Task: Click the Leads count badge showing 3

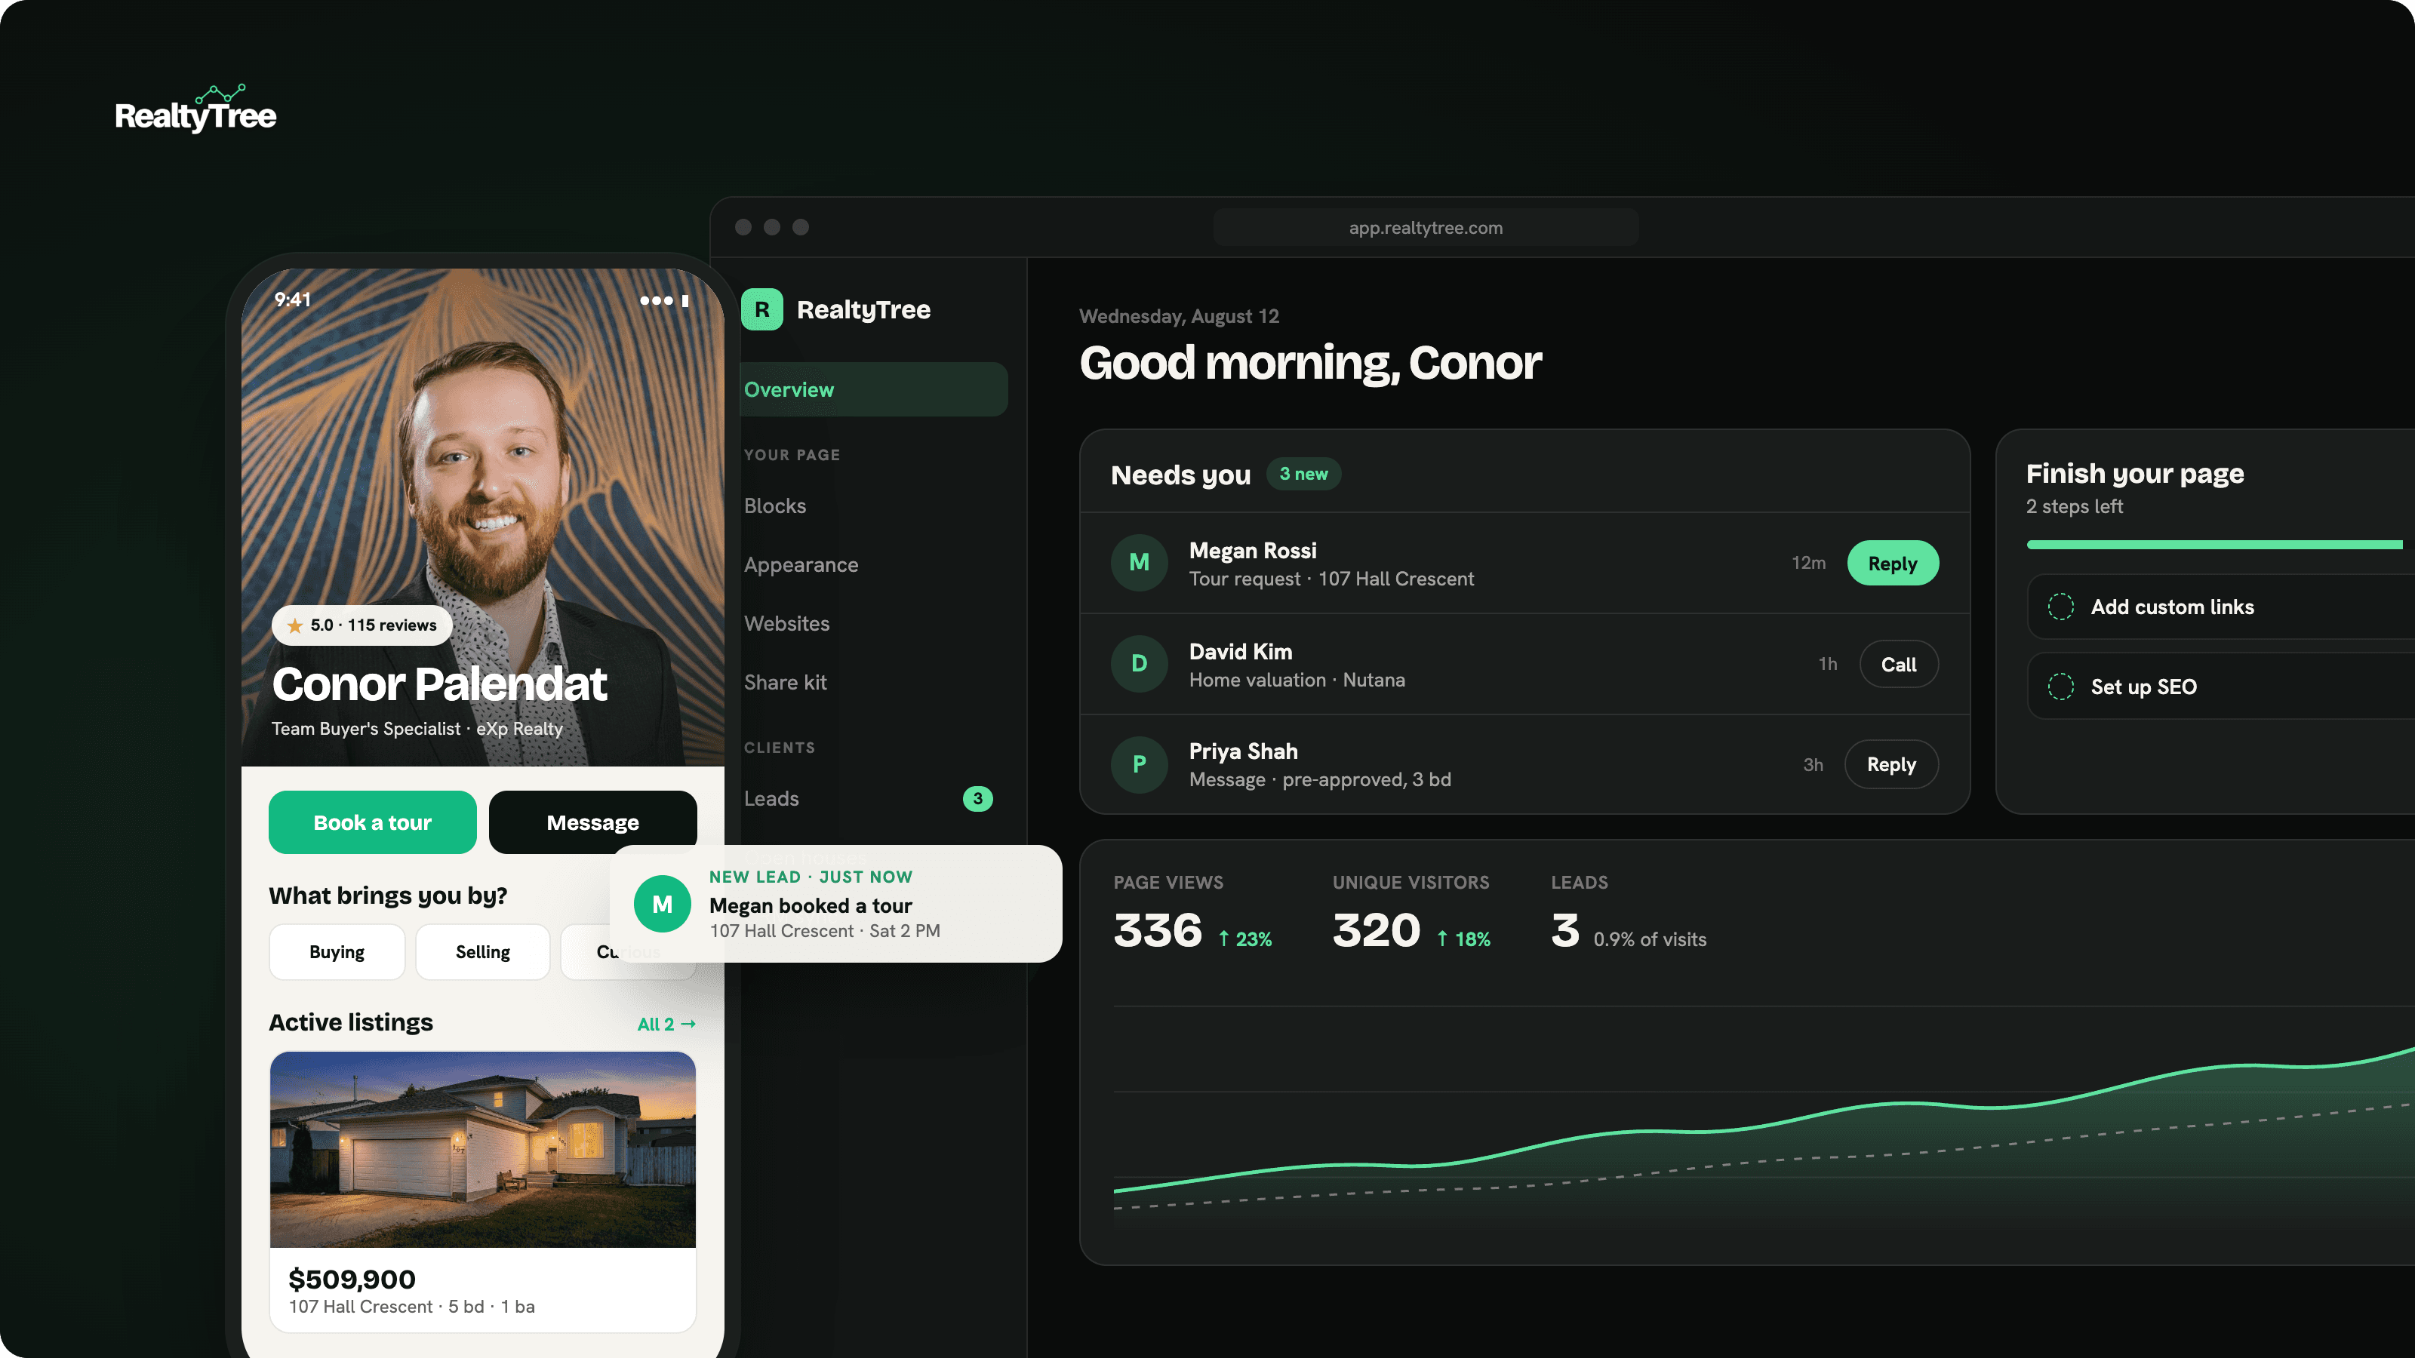Action: [x=977, y=798]
